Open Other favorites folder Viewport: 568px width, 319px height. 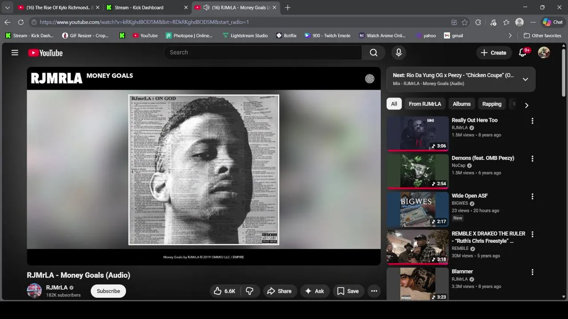(542, 35)
